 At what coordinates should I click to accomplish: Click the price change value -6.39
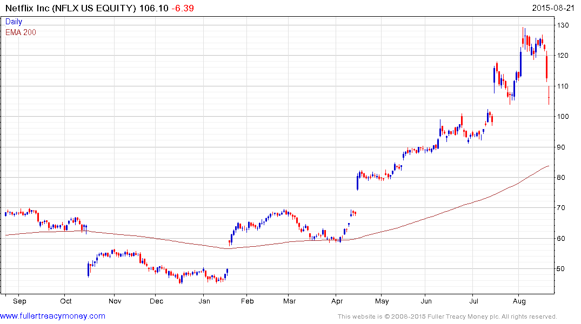[182, 8]
